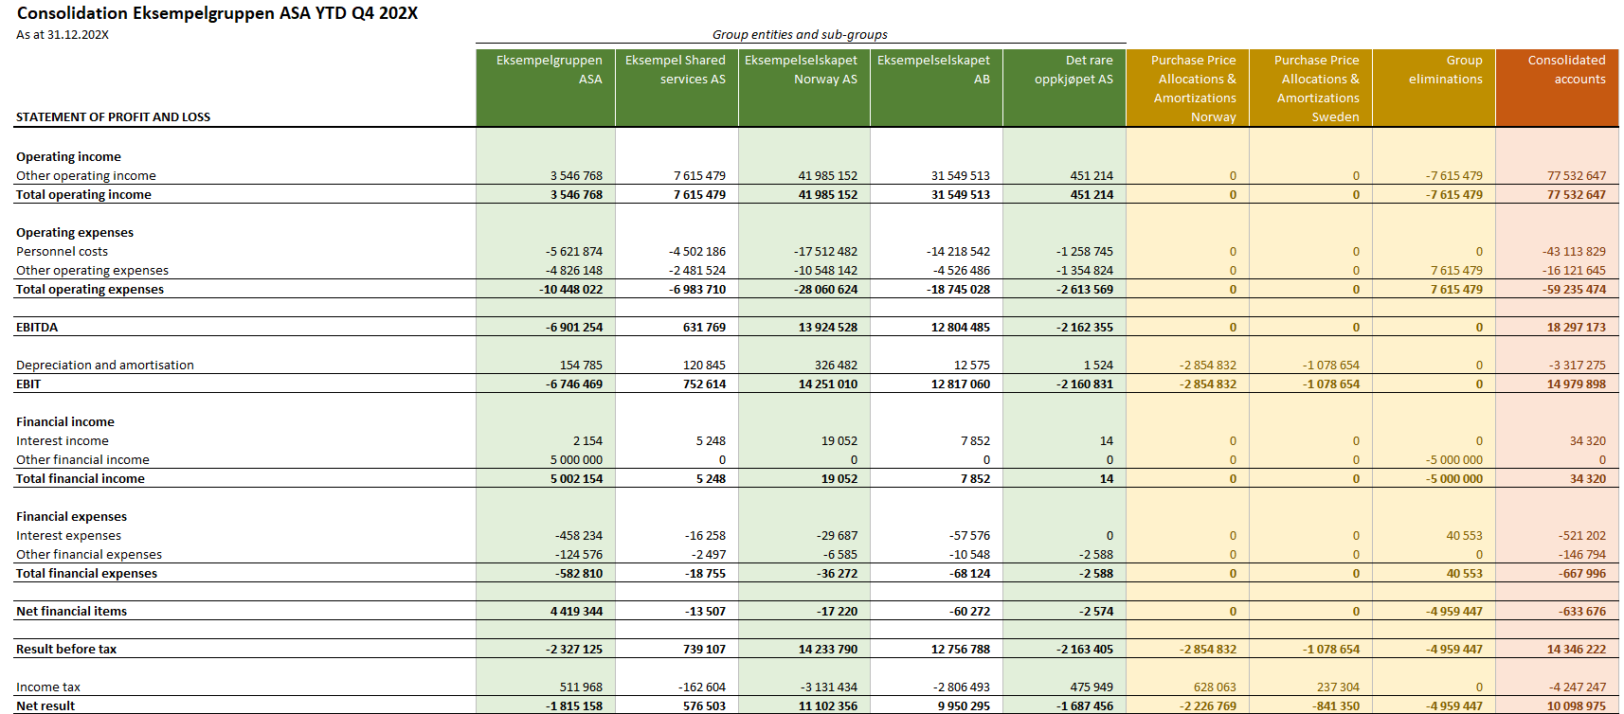This screenshot has width=1624, height=714.
Task: Click interest income value 19 052
Action: click(x=839, y=441)
